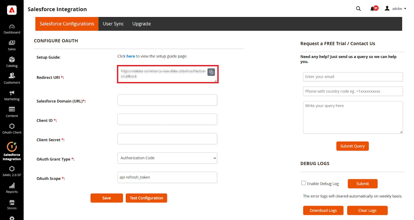Screen dimensions: 414x220
Task: Focus the OAuth Scope input field
Action: click(x=167, y=177)
